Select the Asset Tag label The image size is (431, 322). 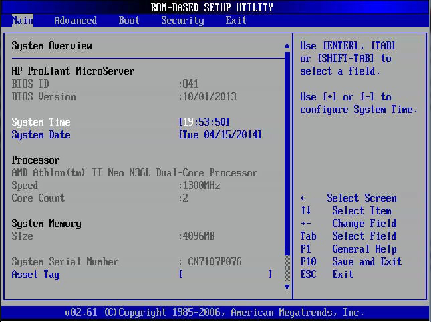tap(35, 274)
